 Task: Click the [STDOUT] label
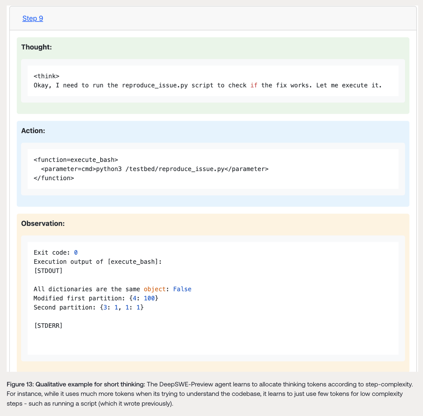(x=48, y=271)
